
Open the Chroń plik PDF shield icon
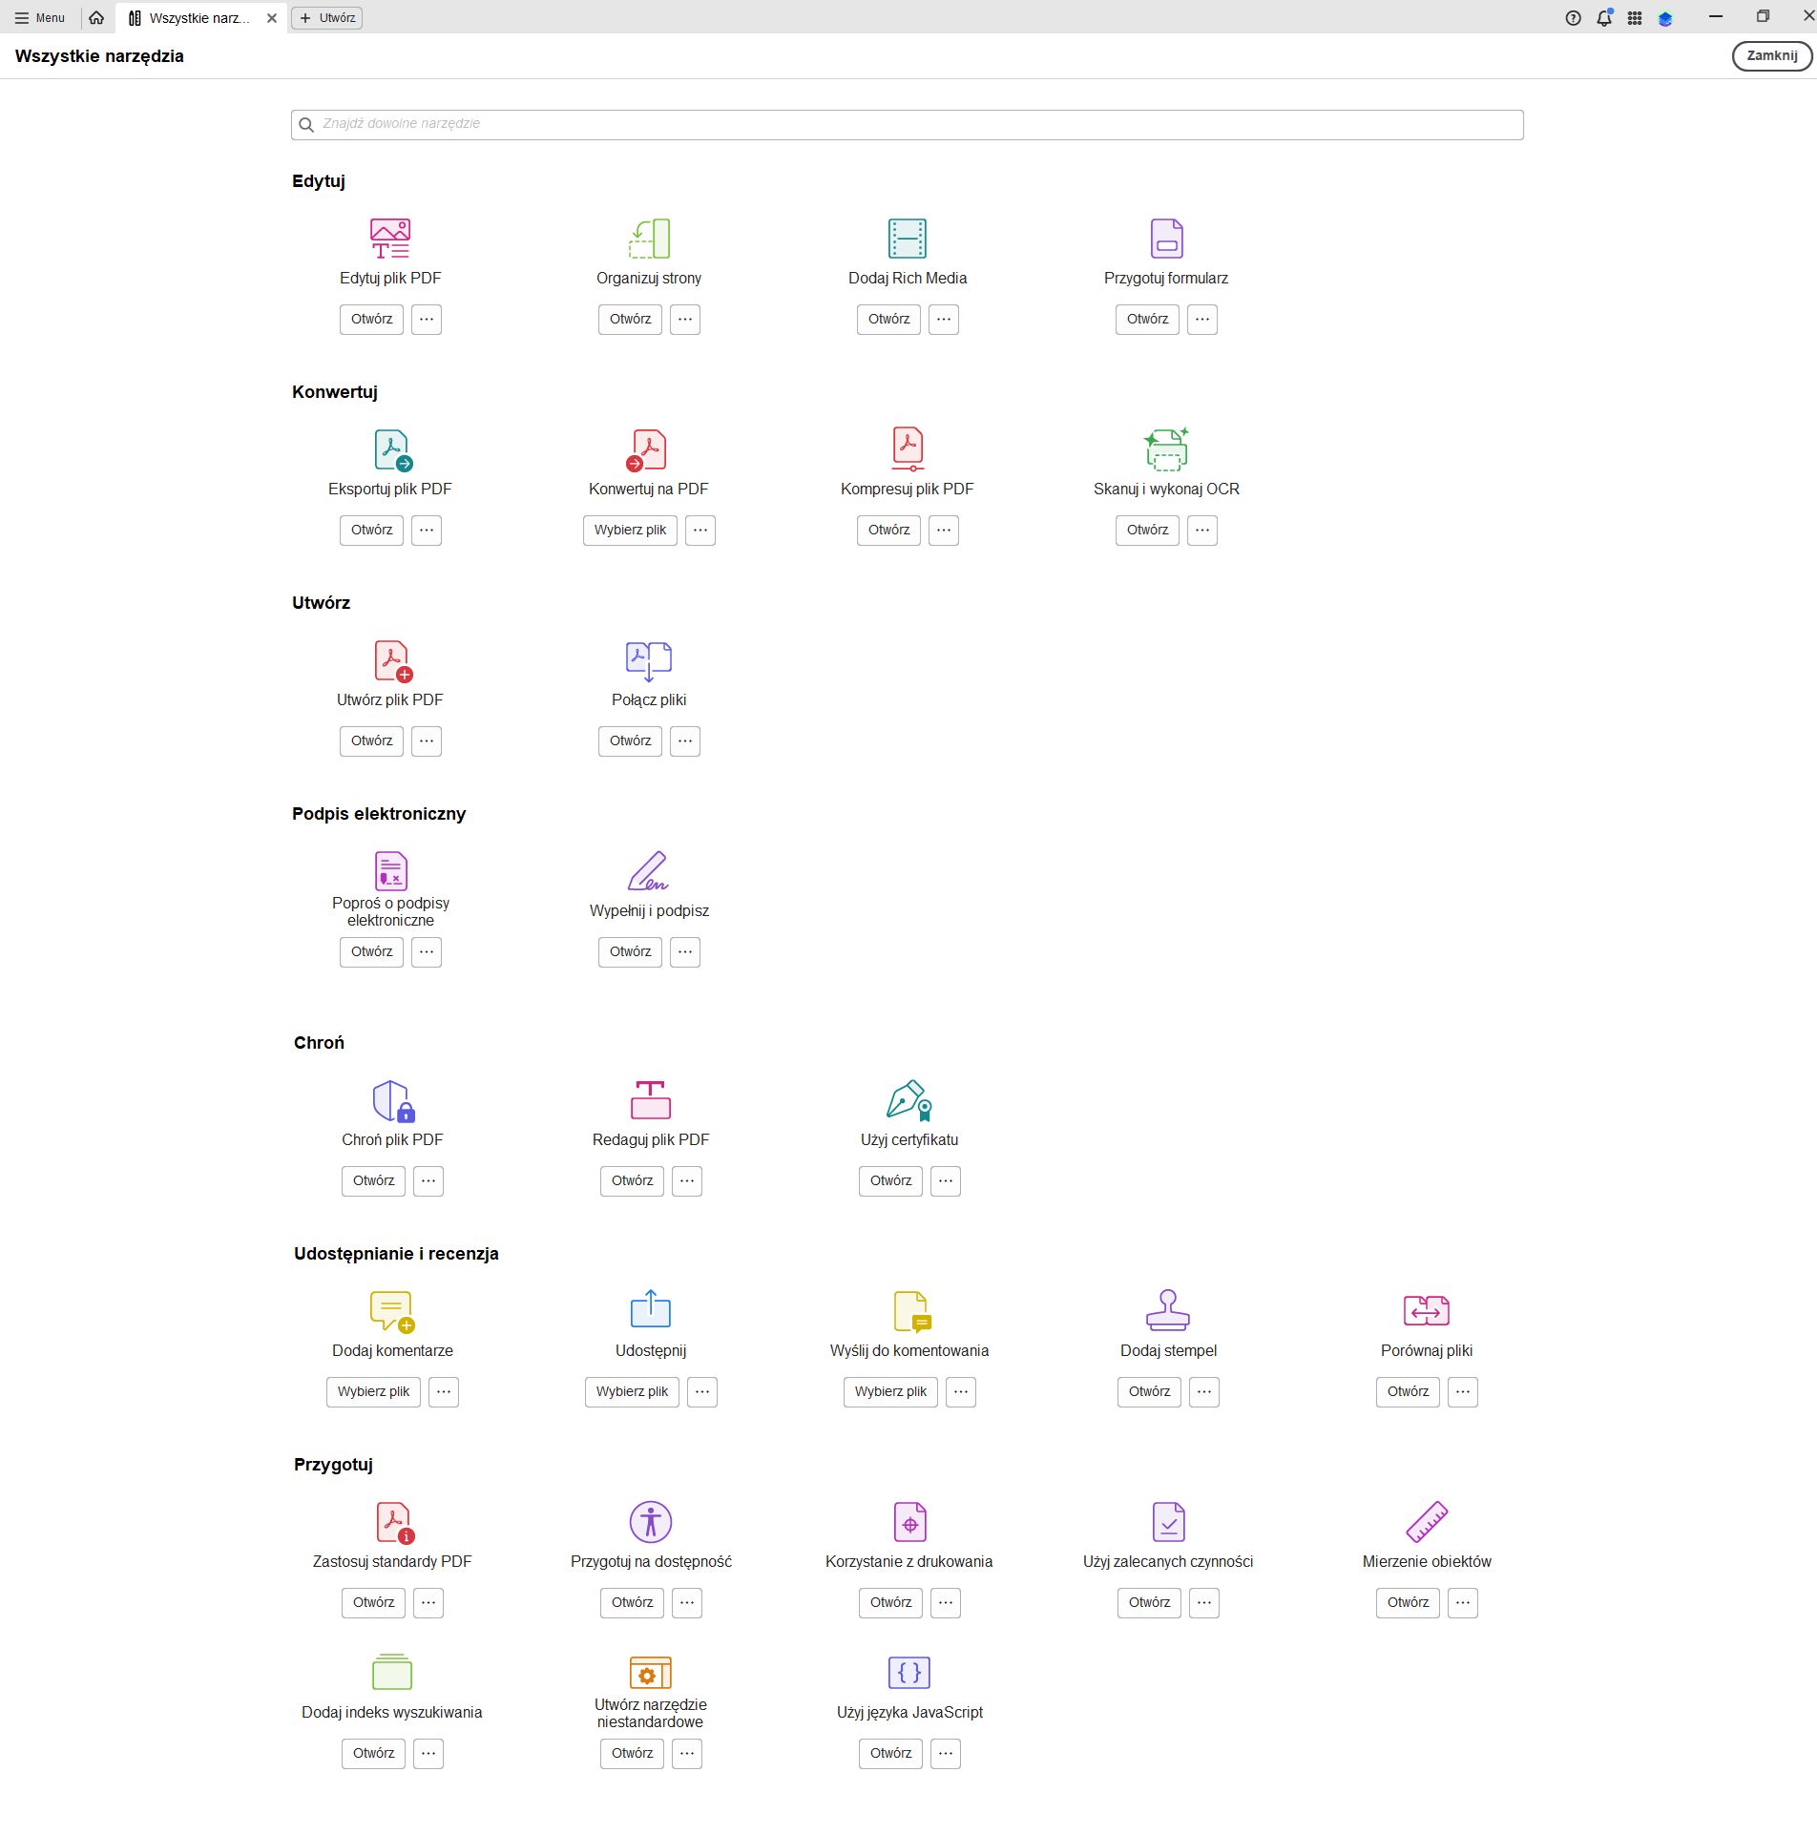[390, 1101]
